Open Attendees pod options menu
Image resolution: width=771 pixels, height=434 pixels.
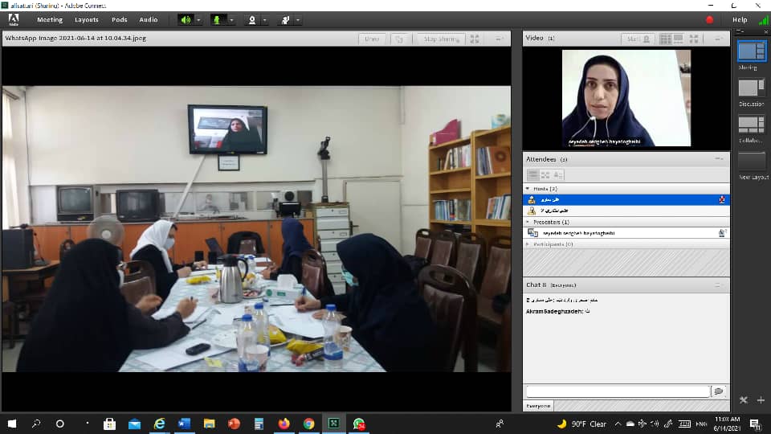719,159
